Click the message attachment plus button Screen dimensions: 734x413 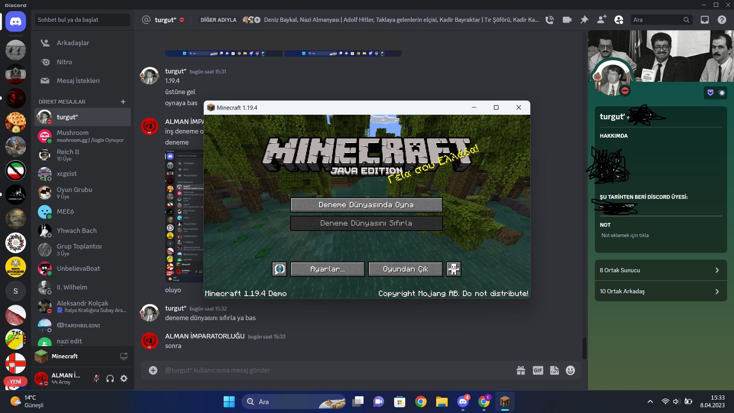coord(153,370)
